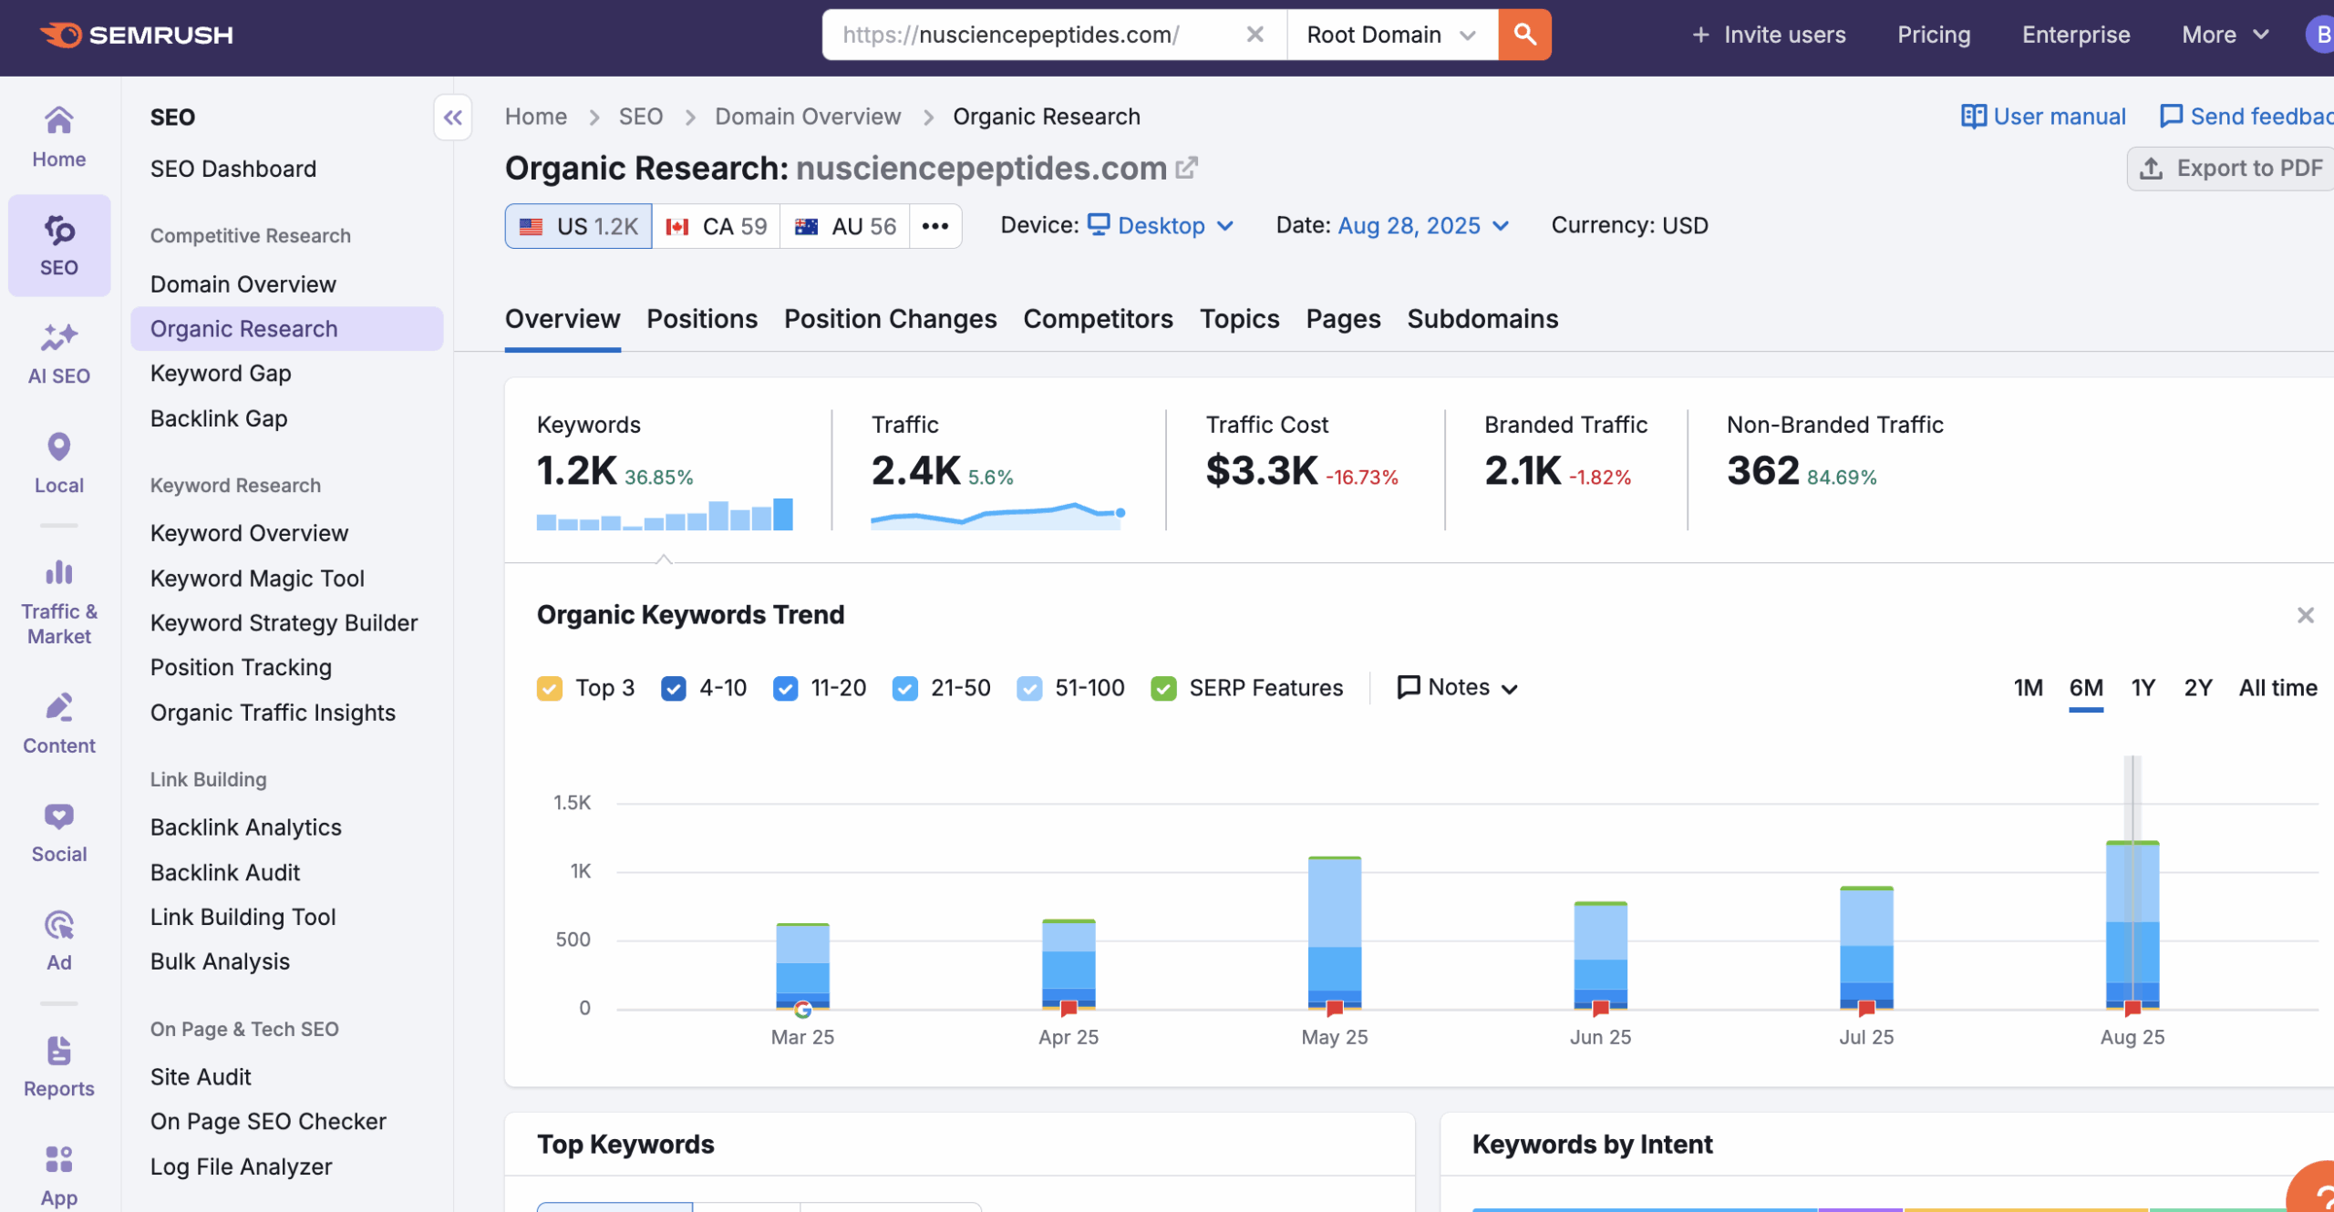The width and height of the screenshot is (2334, 1212).
Task: Switch to the Pages tab
Action: click(x=1343, y=319)
